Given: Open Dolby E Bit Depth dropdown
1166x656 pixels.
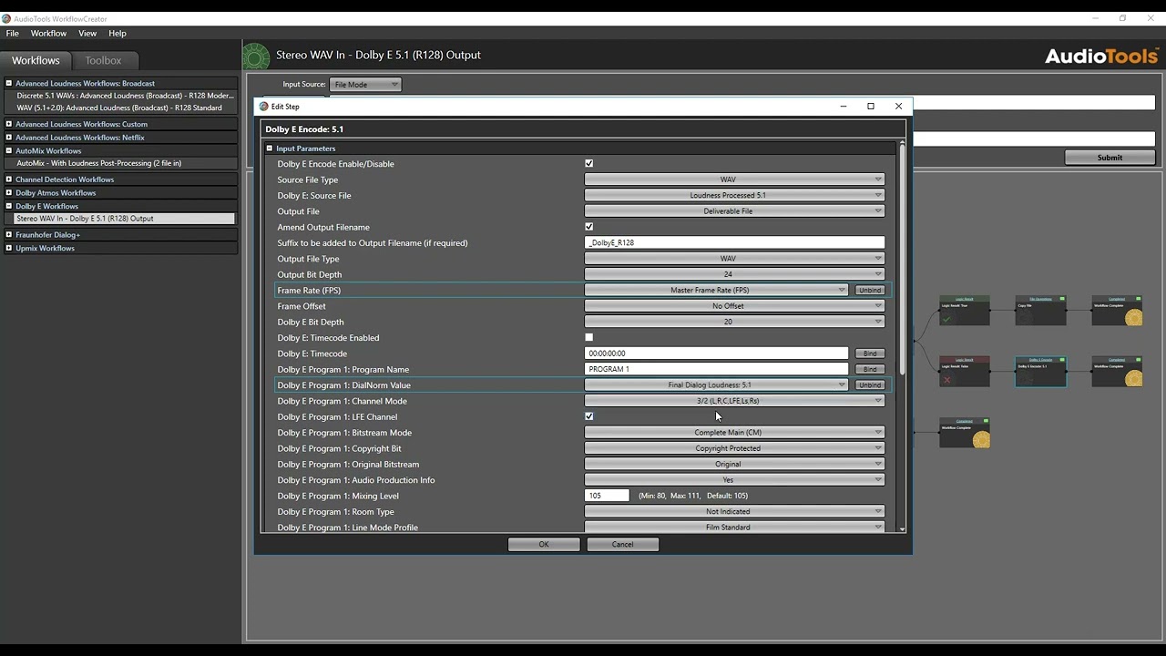Looking at the screenshot, I should click(734, 322).
